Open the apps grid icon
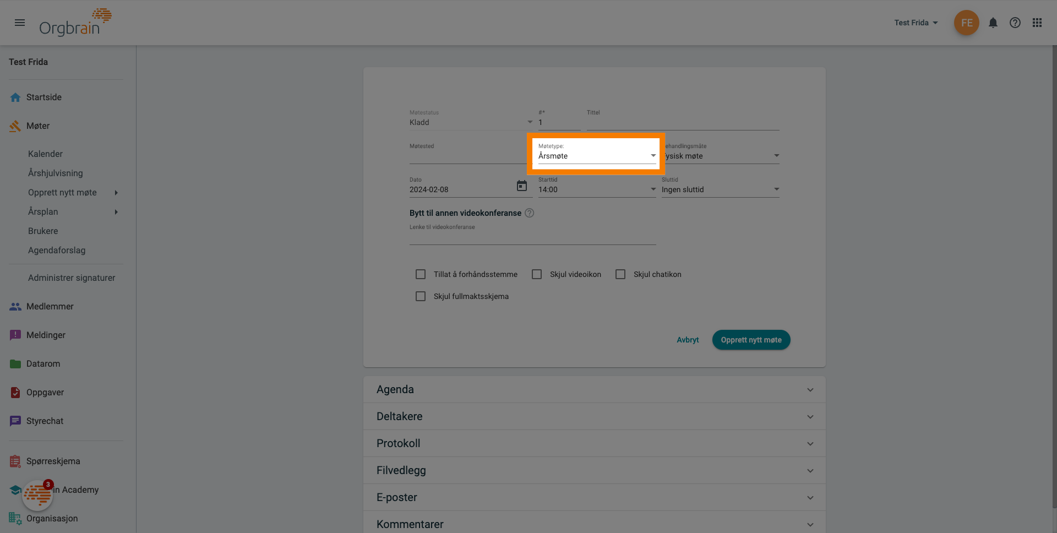1057x533 pixels. pyautogui.click(x=1037, y=23)
